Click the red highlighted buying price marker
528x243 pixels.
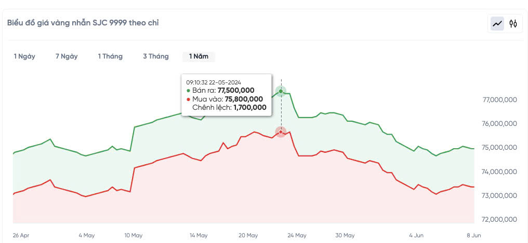(x=281, y=132)
